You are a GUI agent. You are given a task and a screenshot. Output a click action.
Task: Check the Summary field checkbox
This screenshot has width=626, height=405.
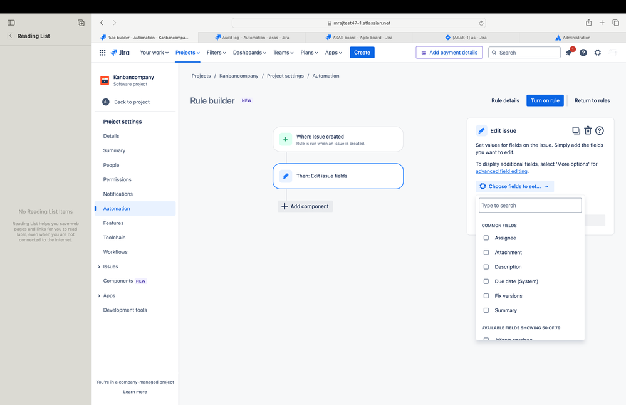pyautogui.click(x=486, y=310)
